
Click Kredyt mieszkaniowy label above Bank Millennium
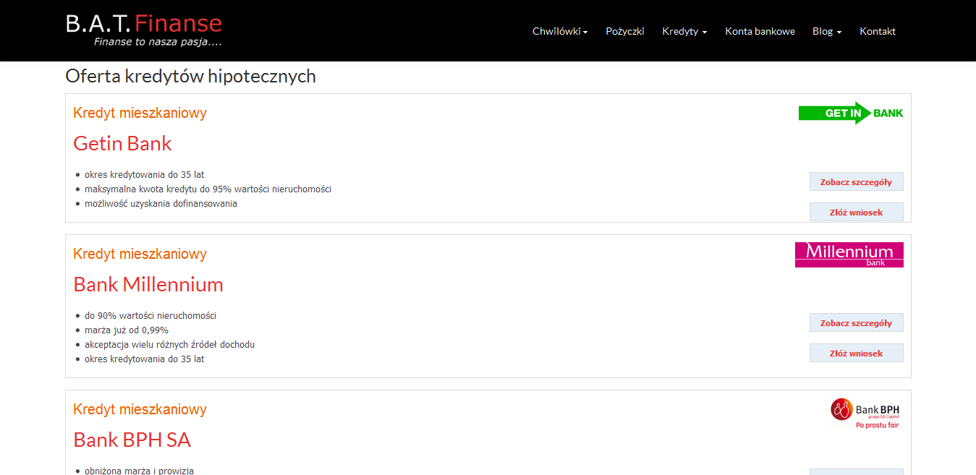(x=140, y=254)
